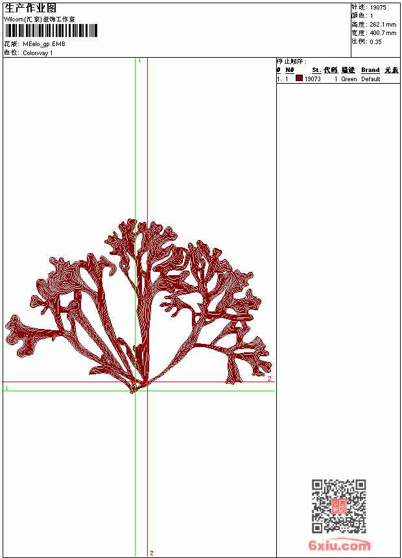Click the Default brand entry

coord(371,79)
